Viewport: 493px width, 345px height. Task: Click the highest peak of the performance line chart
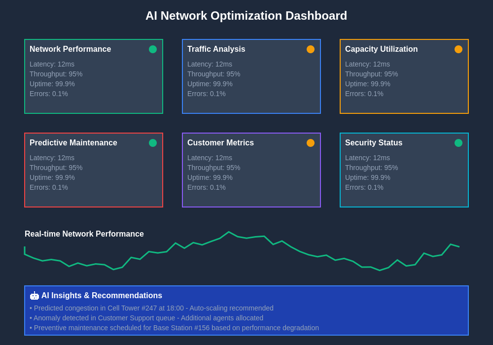[x=229, y=232]
